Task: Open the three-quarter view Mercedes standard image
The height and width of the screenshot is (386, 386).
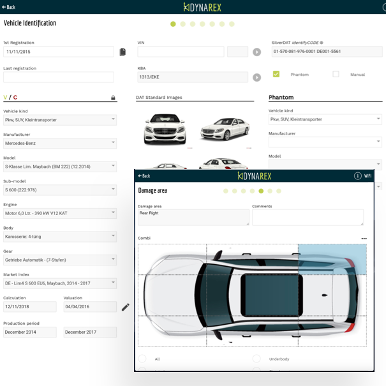Action: tap(225, 129)
